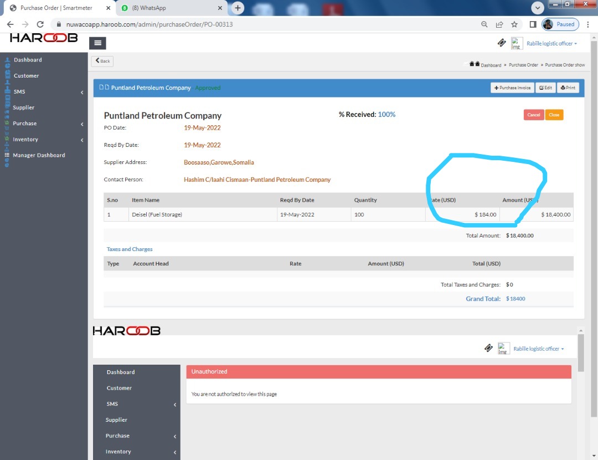
Task: Click the main page vertical scrollbar
Action: [x=594, y=228]
